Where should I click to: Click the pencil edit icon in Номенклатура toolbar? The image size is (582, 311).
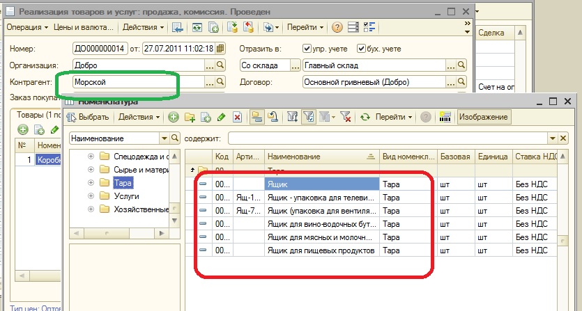click(221, 118)
